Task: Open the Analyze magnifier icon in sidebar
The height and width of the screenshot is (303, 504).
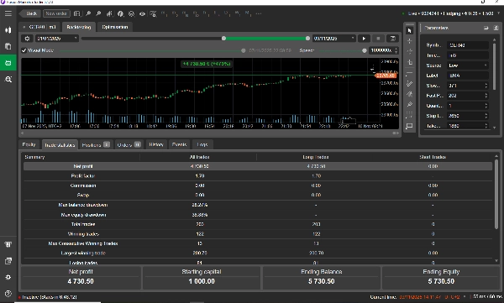Action: (x=8, y=80)
